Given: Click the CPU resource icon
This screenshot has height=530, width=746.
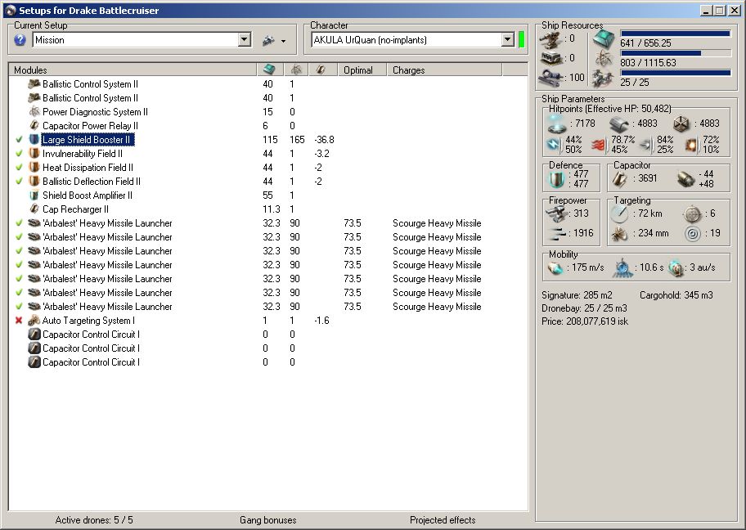Looking at the screenshot, I should coord(604,39).
